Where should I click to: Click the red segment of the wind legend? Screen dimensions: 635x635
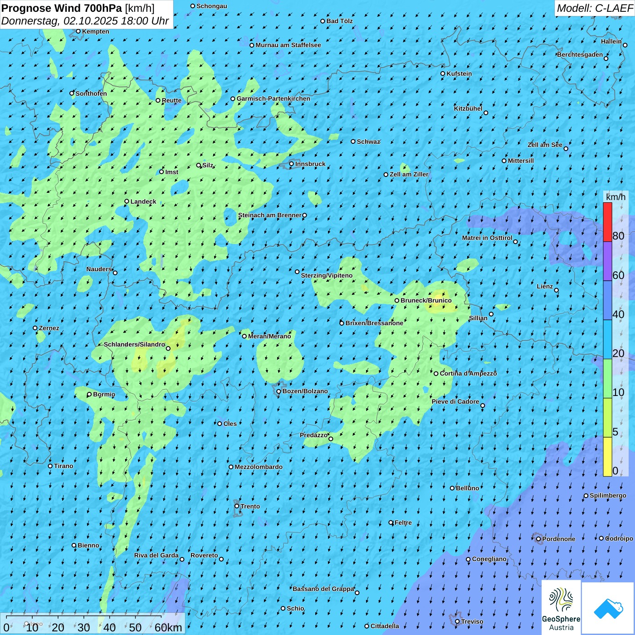(607, 222)
